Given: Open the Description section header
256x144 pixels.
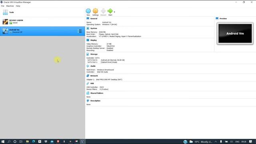Looking at the screenshot, I should [x=95, y=101].
